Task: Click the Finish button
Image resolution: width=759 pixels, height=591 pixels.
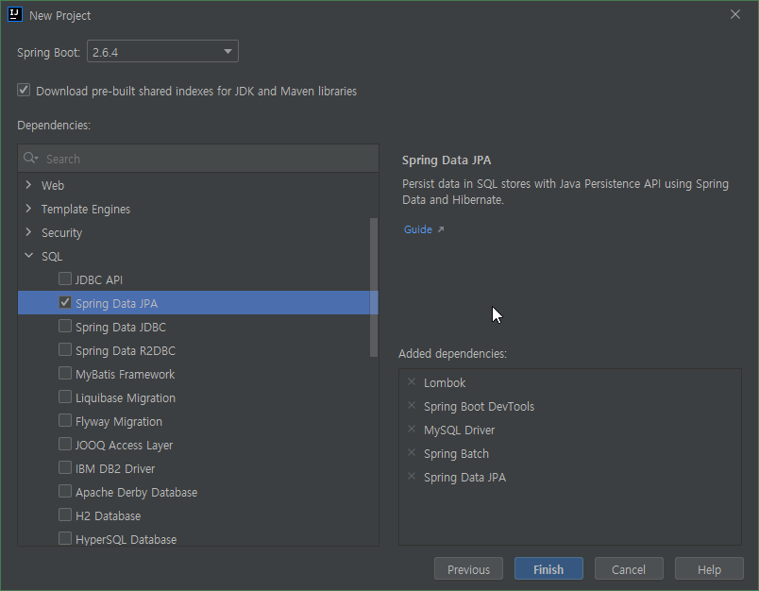Action: pyautogui.click(x=548, y=569)
